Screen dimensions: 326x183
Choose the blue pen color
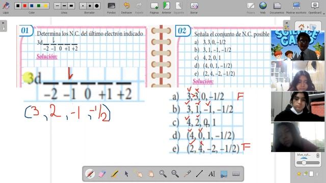[32, 6]
